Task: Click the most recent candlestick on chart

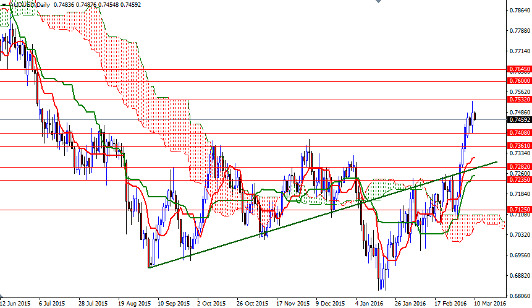Action: click(x=475, y=116)
